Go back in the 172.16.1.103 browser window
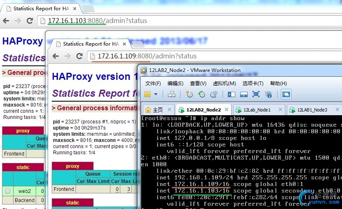Viewport: 342px width, 209px height. pos(6,21)
